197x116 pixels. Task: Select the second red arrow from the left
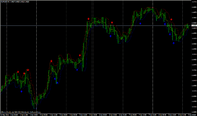pyautogui.click(x=24, y=73)
